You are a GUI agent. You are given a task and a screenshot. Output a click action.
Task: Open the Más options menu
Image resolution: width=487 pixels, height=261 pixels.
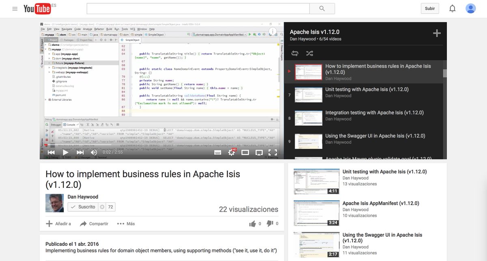tap(126, 224)
